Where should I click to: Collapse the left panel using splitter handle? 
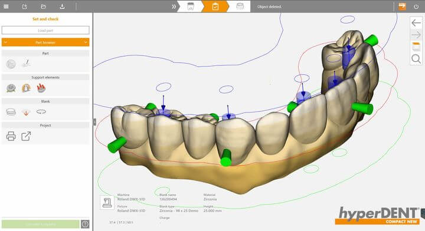coord(94,122)
